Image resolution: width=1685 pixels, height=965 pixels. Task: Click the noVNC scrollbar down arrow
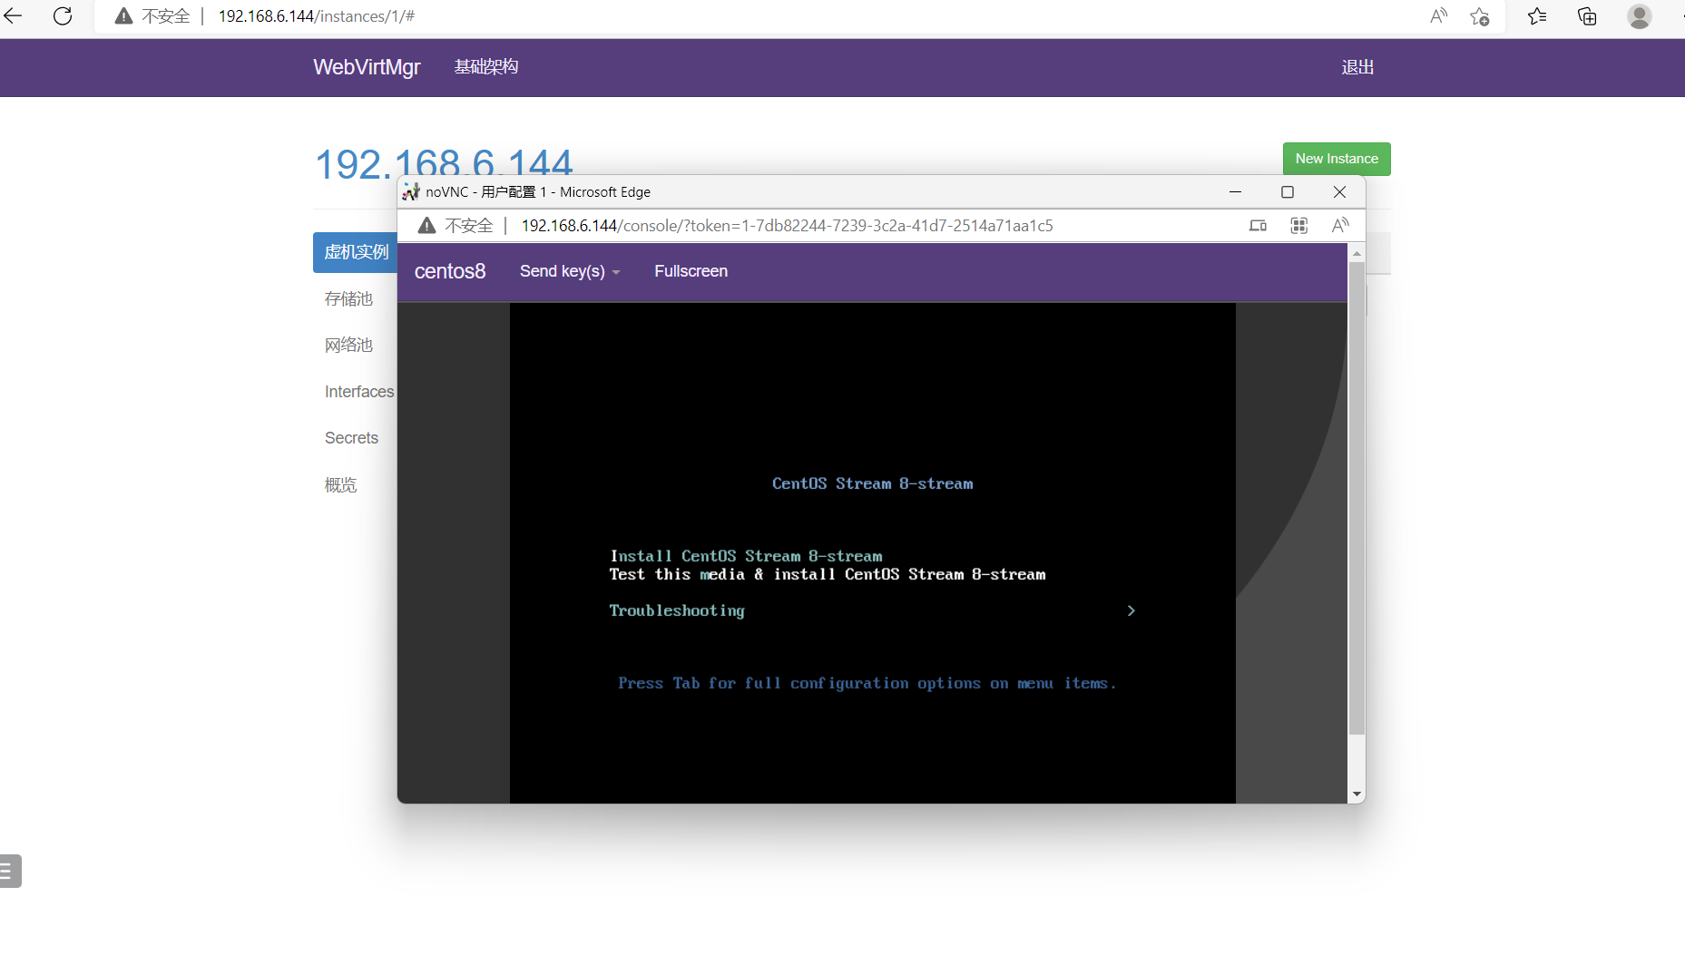click(1357, 794)
